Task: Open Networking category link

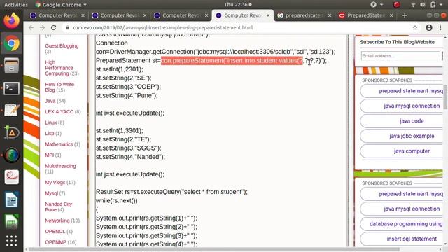Action: [x=57, y=220]
